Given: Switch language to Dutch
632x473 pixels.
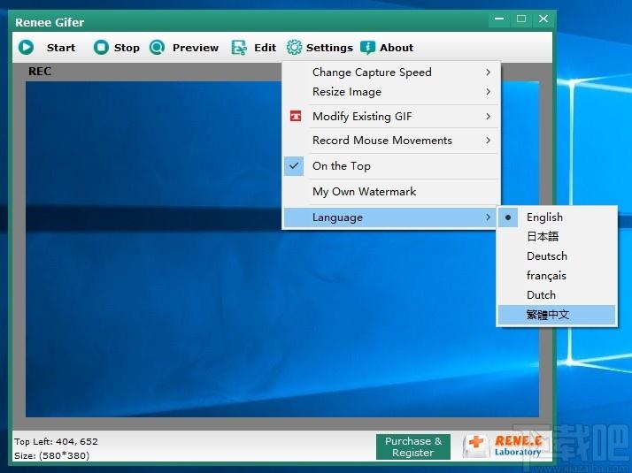Looking at the screenshot, I should tap(556, 295).
